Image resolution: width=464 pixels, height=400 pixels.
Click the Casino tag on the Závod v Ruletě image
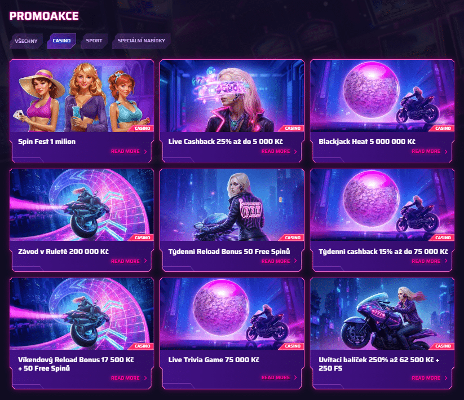[x=142, y=238]
